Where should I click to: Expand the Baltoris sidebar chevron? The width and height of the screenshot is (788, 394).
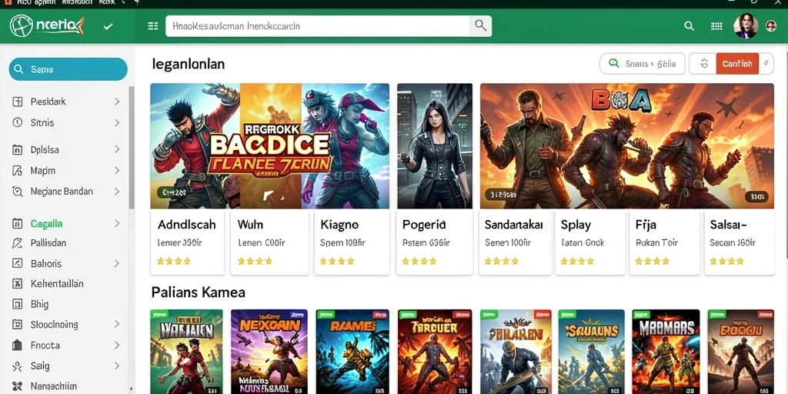pyautogui.click(x=117, y=263)
